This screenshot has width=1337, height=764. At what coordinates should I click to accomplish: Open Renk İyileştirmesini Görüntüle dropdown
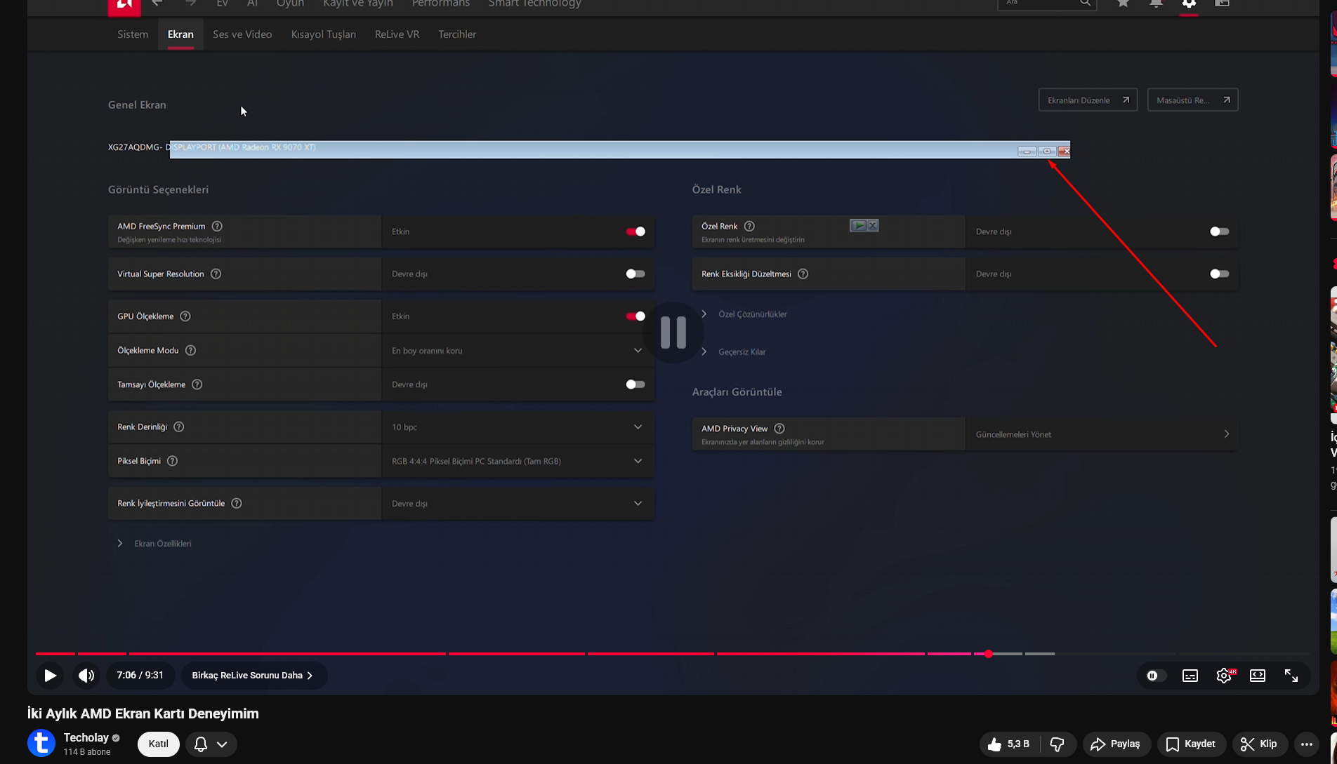518,503
